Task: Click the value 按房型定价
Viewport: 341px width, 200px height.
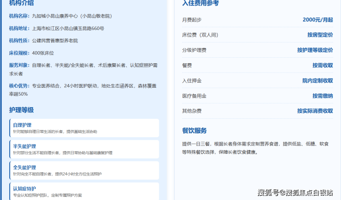Action: 320,35
